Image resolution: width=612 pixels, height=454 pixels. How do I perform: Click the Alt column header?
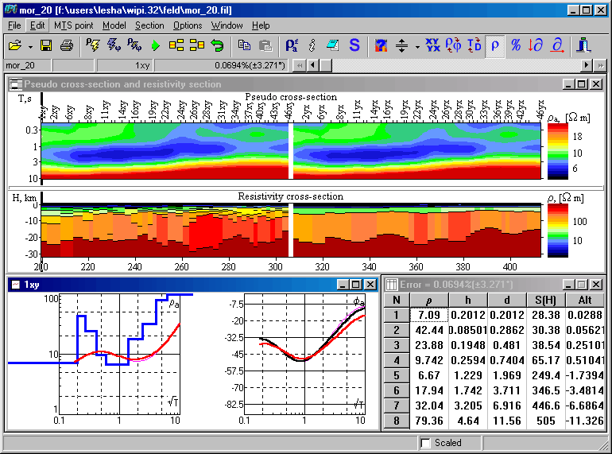[x=585, y=299]
